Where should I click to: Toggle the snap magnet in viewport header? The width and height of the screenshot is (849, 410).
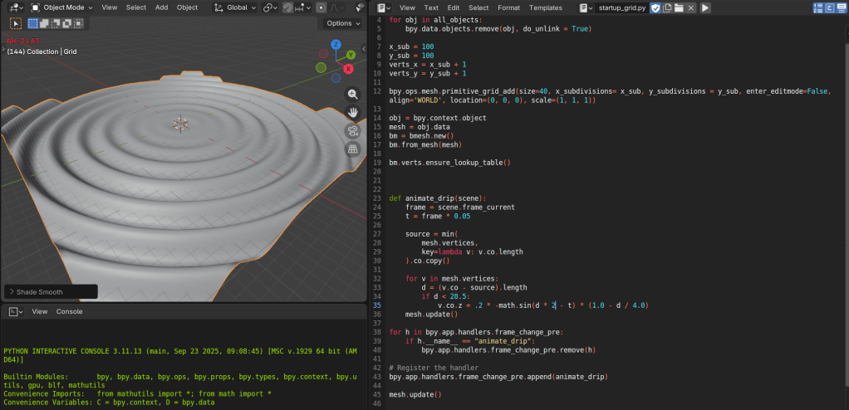pos(288,7)
